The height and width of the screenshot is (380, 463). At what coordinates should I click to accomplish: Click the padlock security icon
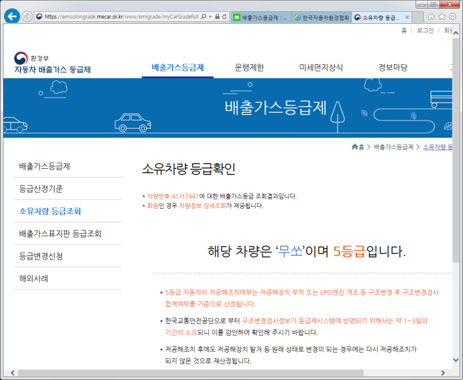pos(217,17)
